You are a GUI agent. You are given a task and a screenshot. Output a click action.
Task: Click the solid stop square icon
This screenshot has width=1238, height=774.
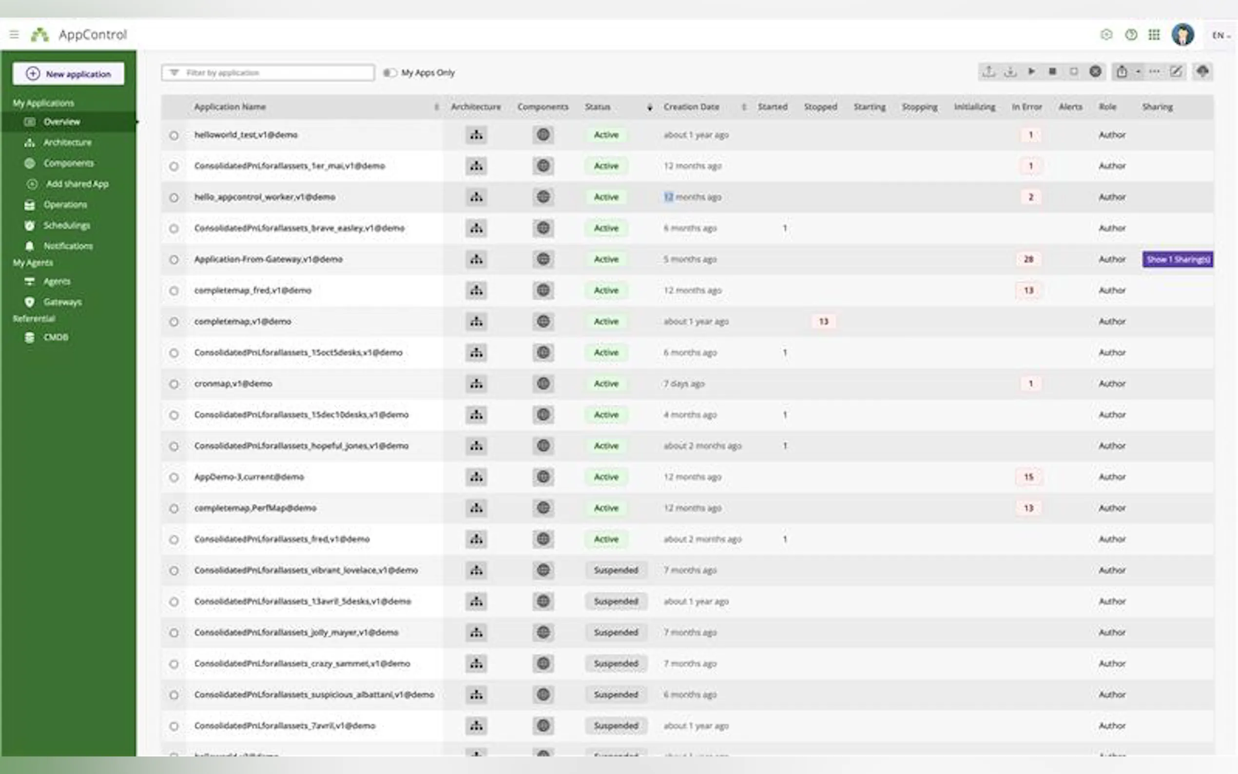pyautogui.click(x=1052, y=72)
